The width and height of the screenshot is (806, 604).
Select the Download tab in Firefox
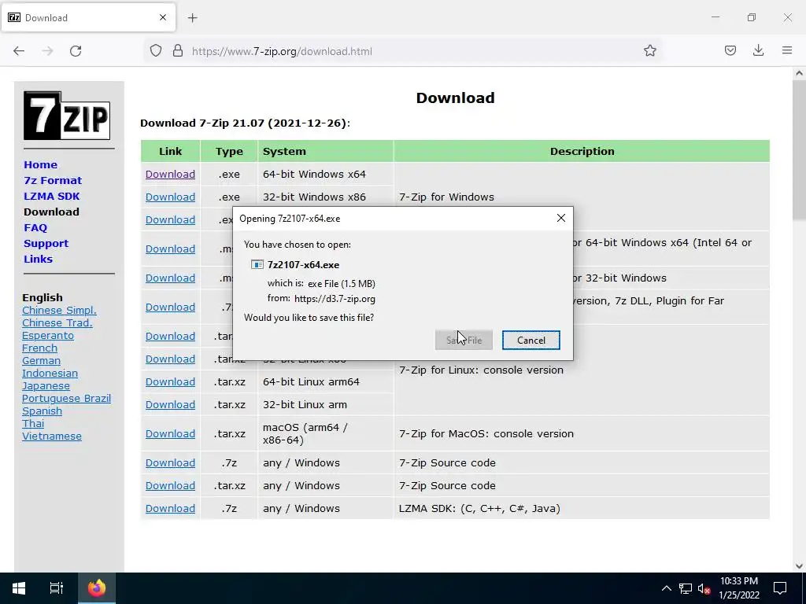(88, 17)
